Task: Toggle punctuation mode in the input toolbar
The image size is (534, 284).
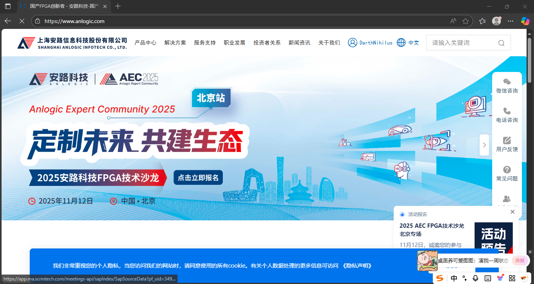Action: click(464, 278)
